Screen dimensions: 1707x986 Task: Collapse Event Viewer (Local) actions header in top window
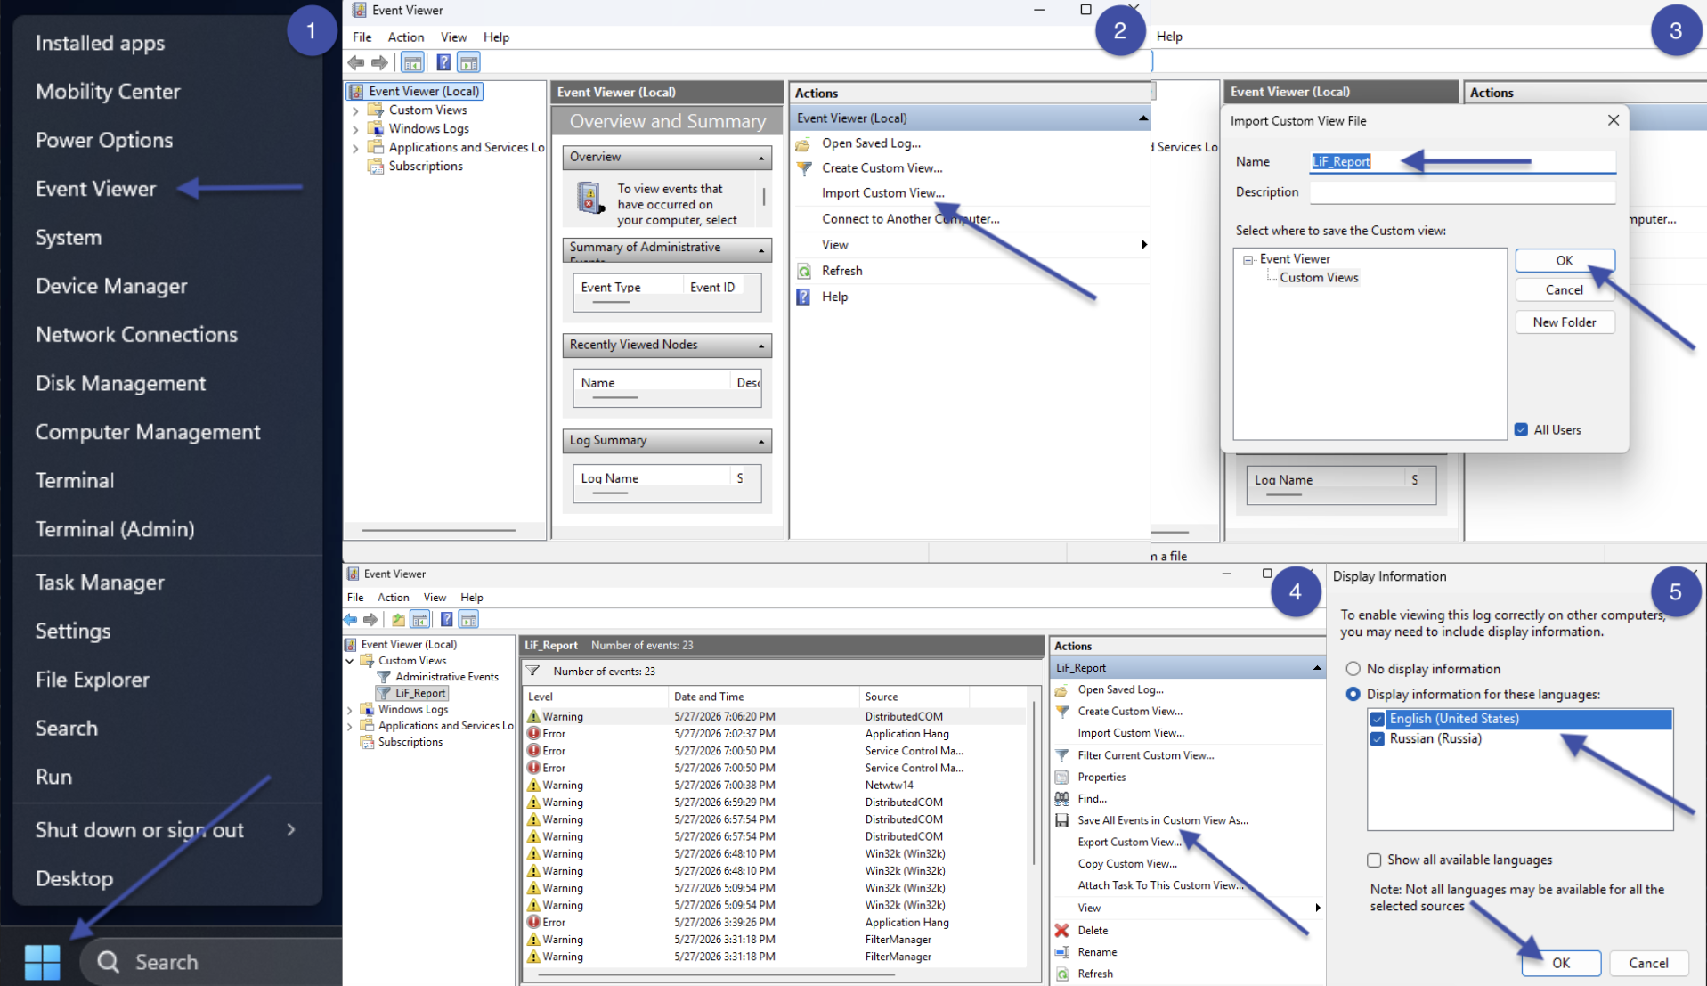click(x=1142, y=118)
